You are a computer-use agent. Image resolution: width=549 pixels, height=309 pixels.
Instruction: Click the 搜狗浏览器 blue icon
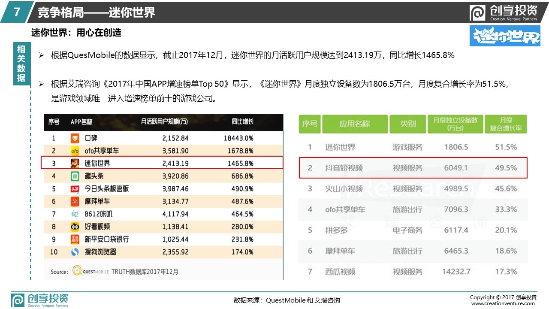[75, 252]
